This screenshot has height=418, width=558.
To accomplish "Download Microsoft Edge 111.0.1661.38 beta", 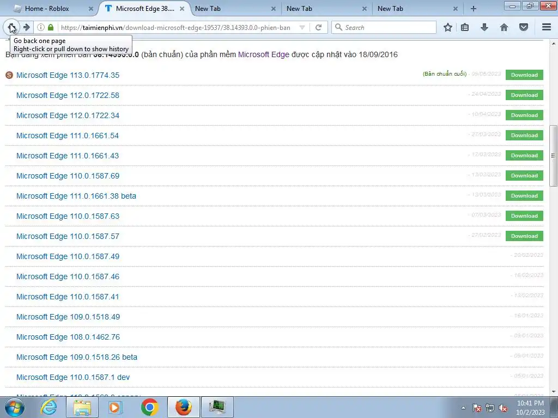I will (x=524, y=196).
